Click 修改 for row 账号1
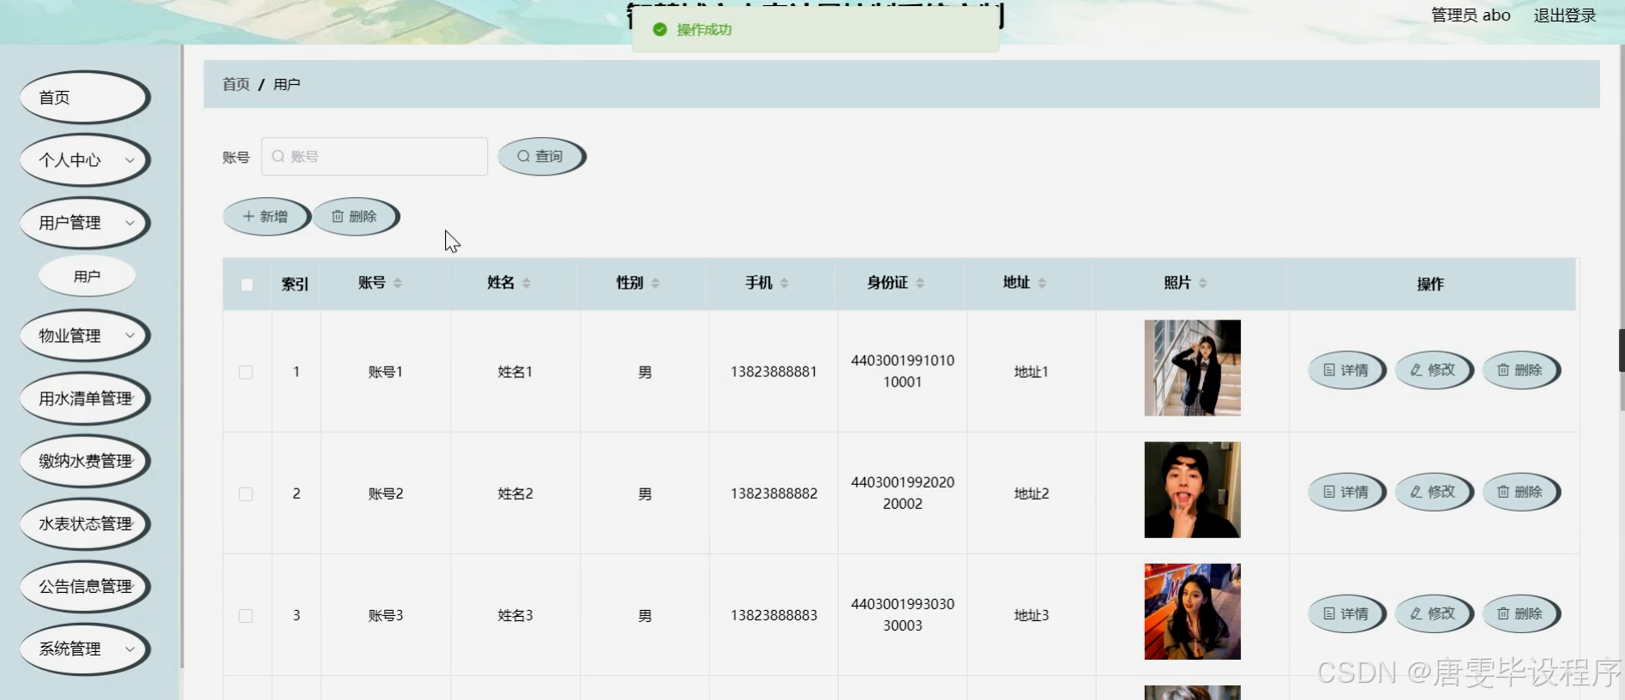The height and width of the screenshot is (700, 1625). pyautogui.click(x=1434, y=370)
